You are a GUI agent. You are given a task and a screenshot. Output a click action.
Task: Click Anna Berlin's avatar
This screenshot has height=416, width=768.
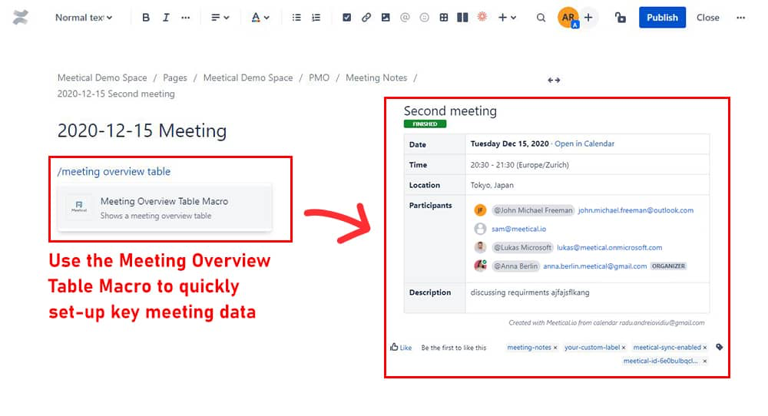pyautogui.click(x=480, y=266)
